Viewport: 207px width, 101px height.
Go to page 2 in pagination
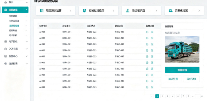162,96
